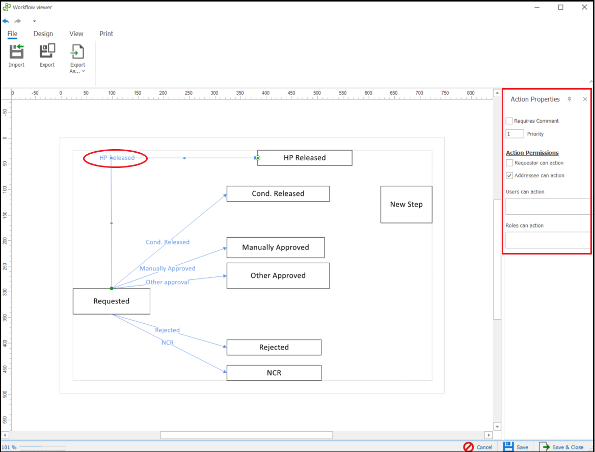
Task: Switch to the Design ribbon tab
Action: (43, 34)
